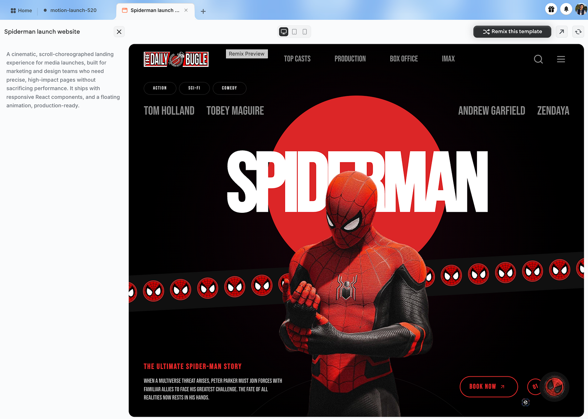588x419 pixels.
Task: Open the hamburger menu
Action: tap(561, 59)
